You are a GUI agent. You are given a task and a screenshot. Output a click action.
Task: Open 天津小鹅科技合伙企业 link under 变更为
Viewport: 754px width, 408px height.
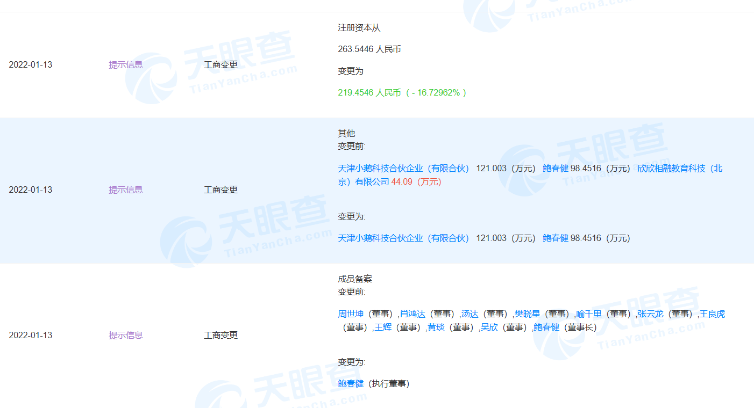pyautogui.click(x=403, y=238)
